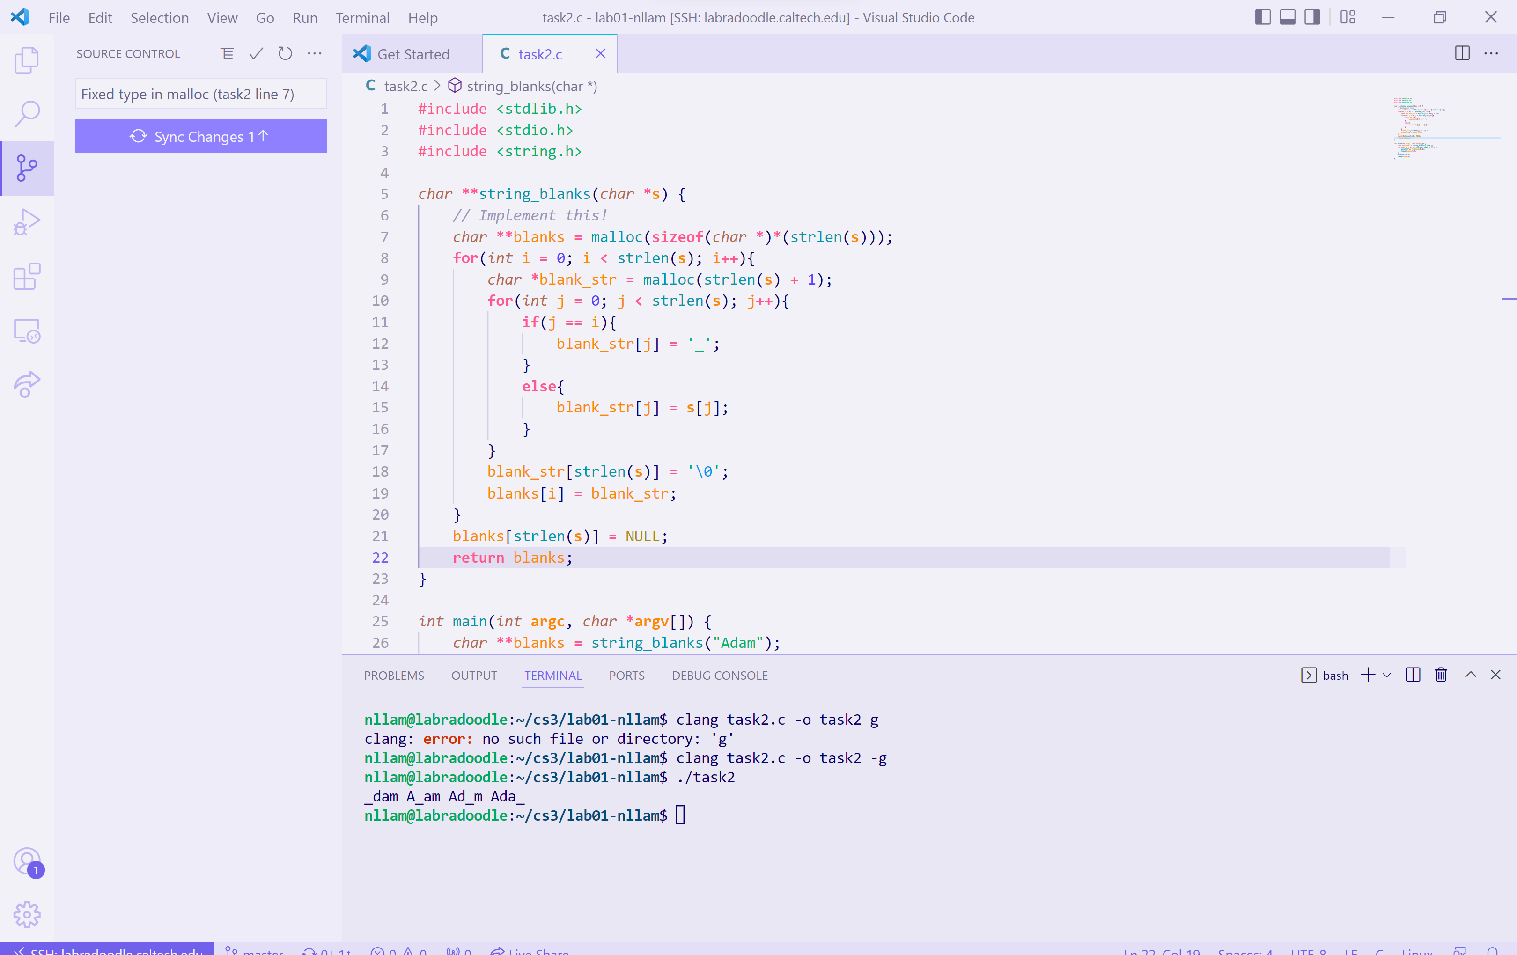Toggle the secondary side bar layout
The image size is (1517, 955).
coord(1312,17)
